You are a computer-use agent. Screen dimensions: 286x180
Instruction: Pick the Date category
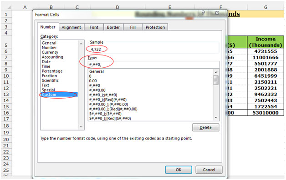coord(46,62)
